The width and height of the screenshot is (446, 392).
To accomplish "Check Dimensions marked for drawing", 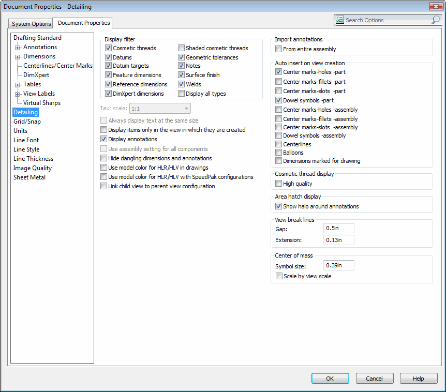I will tap(278, 161).
